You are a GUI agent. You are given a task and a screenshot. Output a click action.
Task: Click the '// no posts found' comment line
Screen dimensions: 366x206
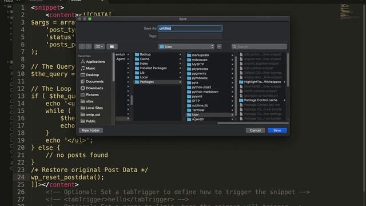click(x=77, y=155)
